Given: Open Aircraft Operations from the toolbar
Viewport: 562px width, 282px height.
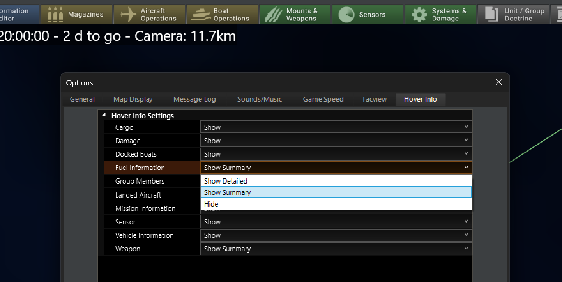Looking at the screenshot, I should point(149,14).
